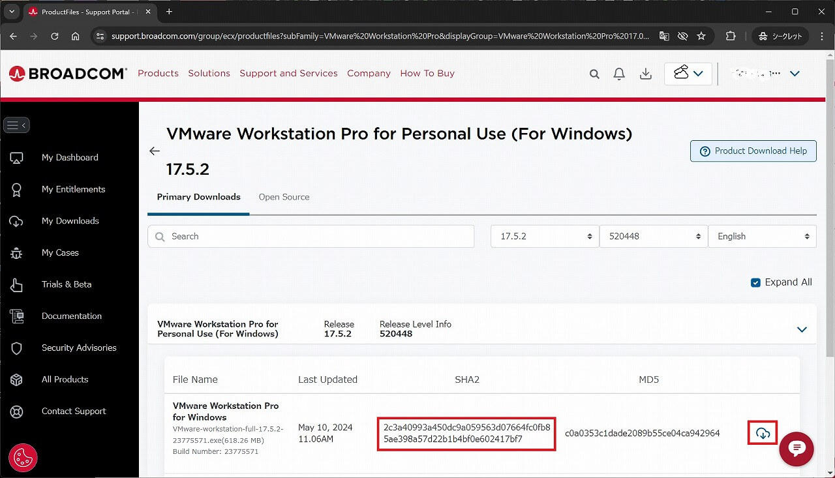Go to Security Advisories link
Viewport: 835px width, 478px height.
[x=79, y=348]
